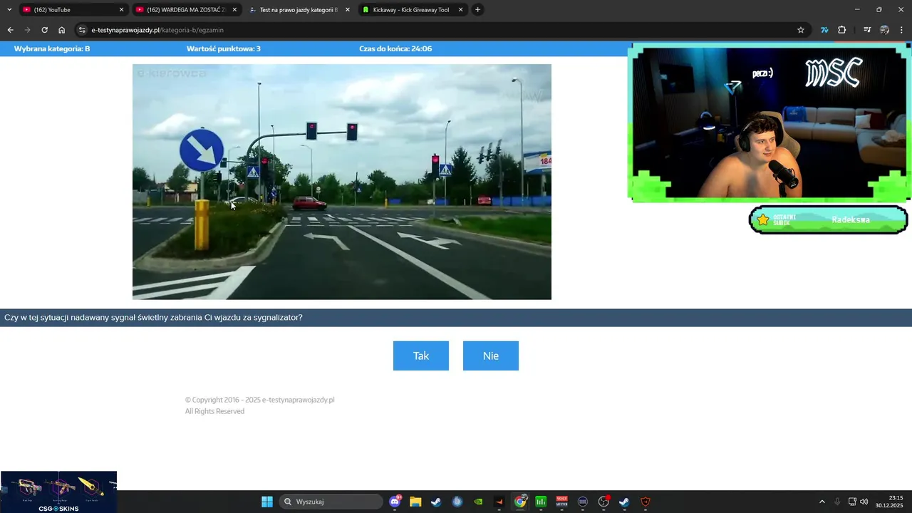This screenshot has height=513, width=912.
Task: Open a new browser tab
Action: (x=478, y=10)
